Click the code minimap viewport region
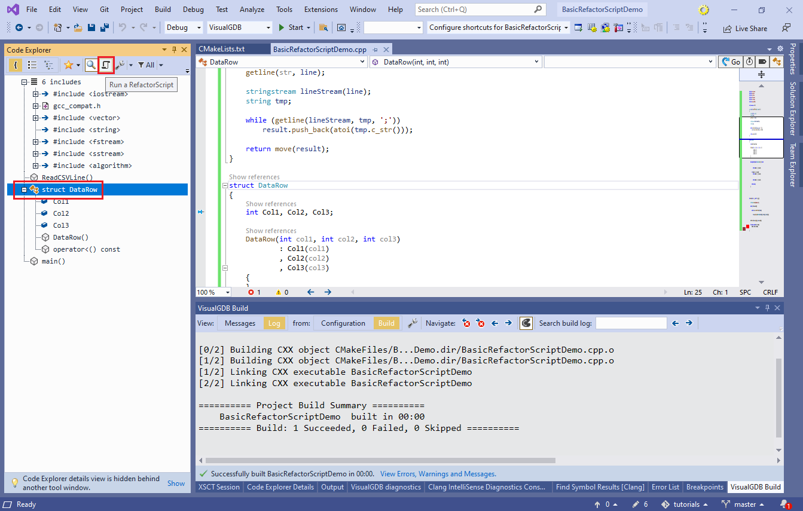This screenshot has width=803, height=511. pos(761,137)
